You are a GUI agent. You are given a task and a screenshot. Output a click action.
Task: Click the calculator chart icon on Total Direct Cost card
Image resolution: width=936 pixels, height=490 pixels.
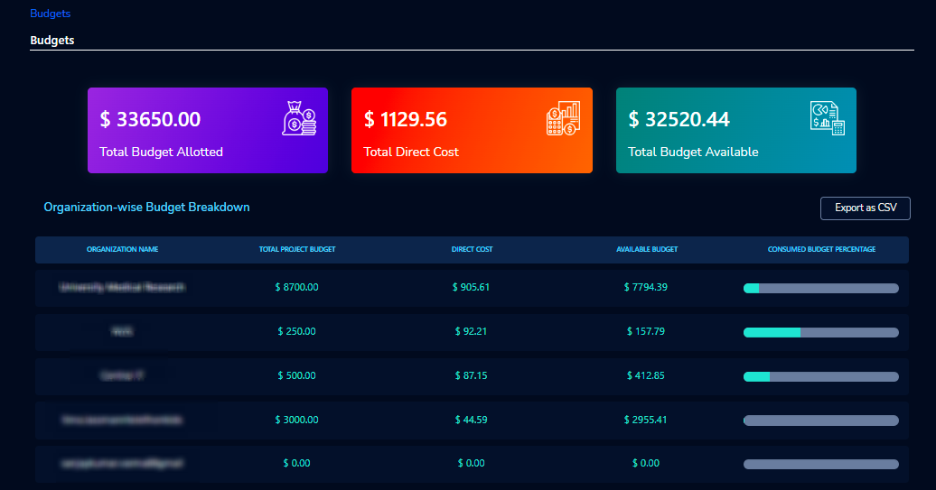point(563,118)
